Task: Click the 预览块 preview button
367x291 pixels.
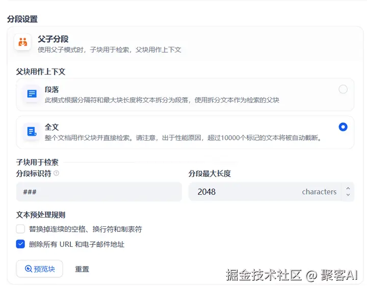Action: pos(40,269)
